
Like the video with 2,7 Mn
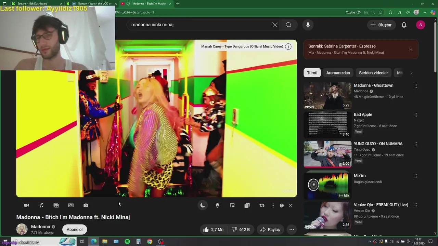[x=213, y=230]
